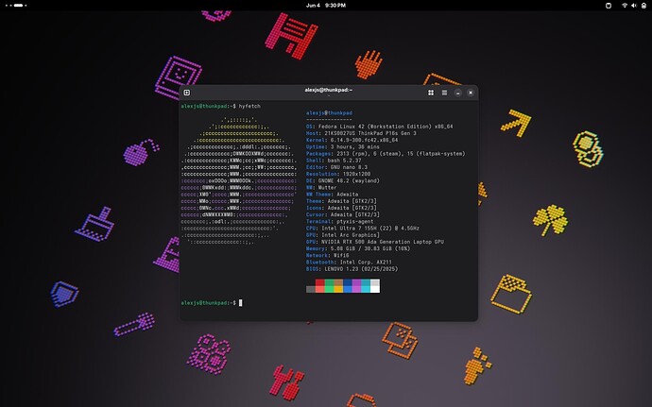
Task: Click the volume speaker icon in top bar
Action: tap(634, 6)
